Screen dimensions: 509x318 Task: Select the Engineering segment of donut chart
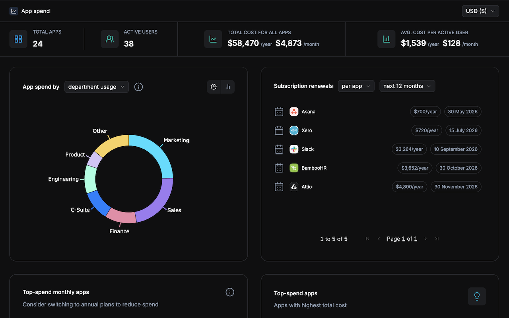91,180
